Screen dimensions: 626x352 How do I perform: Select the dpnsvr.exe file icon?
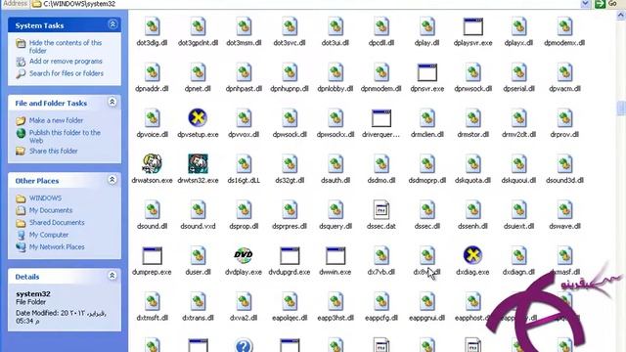coord(427,72)
